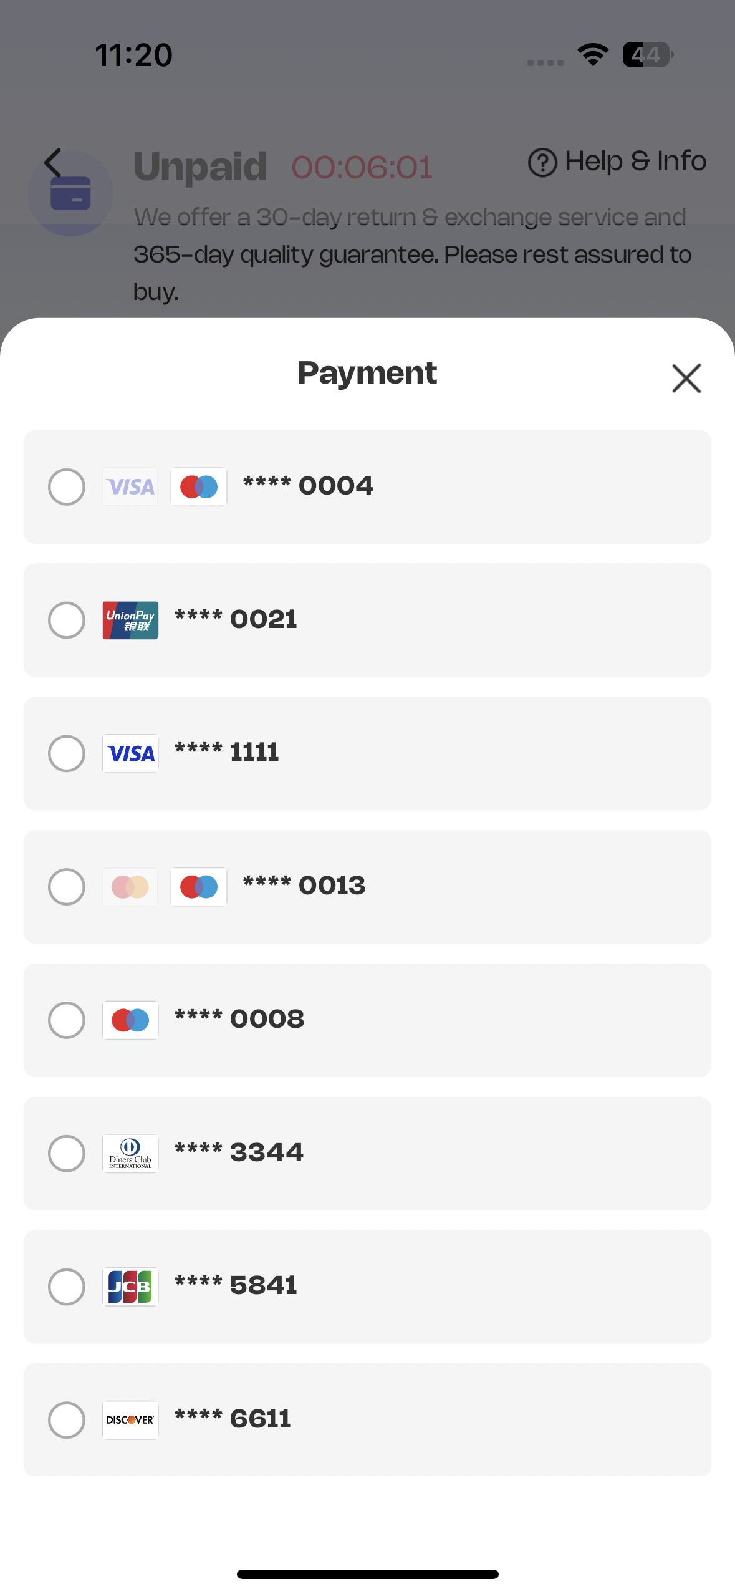Select the radio button for card 3344
This screenshot has height=1594, width=735.
[x=67, y=1153]
